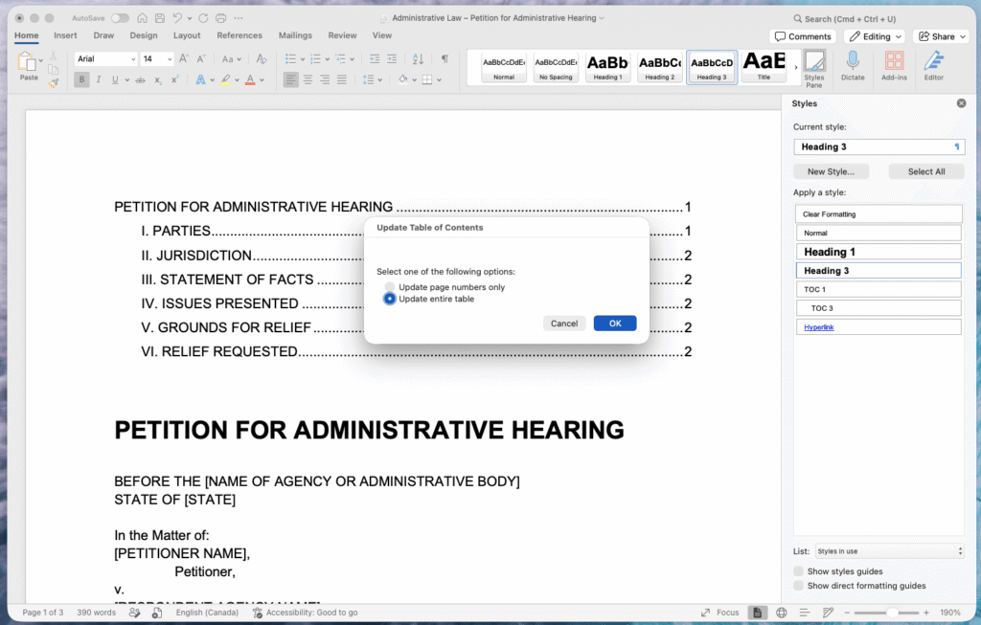
Task: Toggle Bold formatting button
Action: (81, 79)
